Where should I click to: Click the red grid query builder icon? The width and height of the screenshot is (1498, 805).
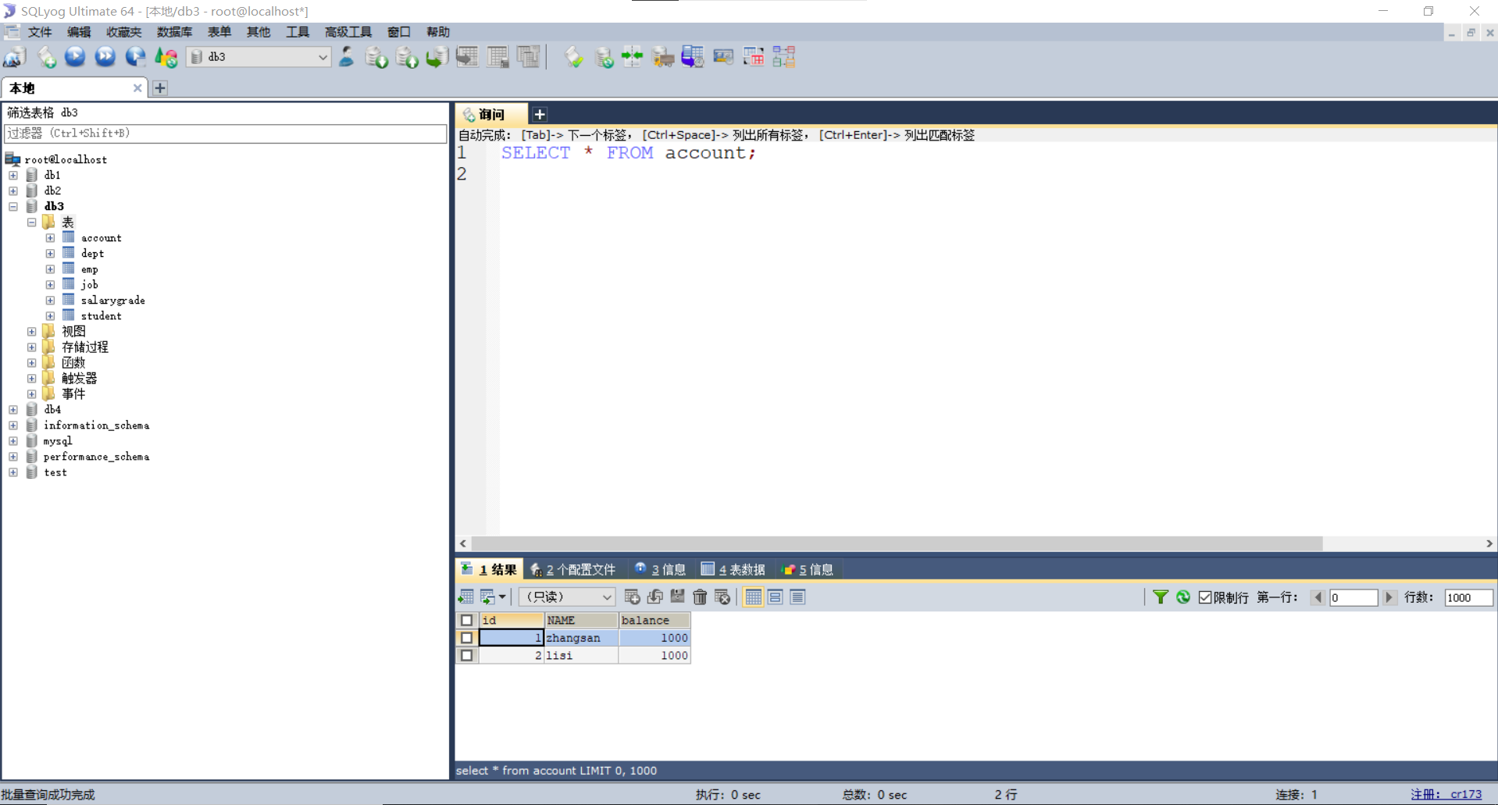(x=754, y=57)
